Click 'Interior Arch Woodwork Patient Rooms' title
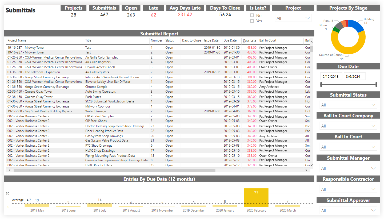This screenshot has width=384, height=219. click(112, 77)
